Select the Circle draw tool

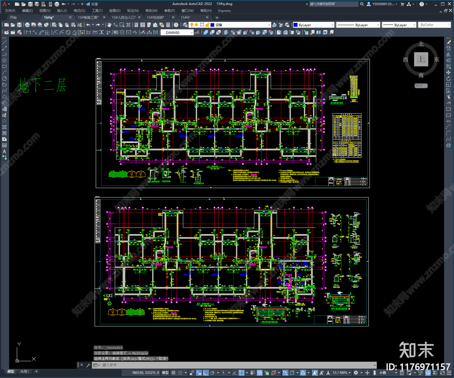point(4,79)
